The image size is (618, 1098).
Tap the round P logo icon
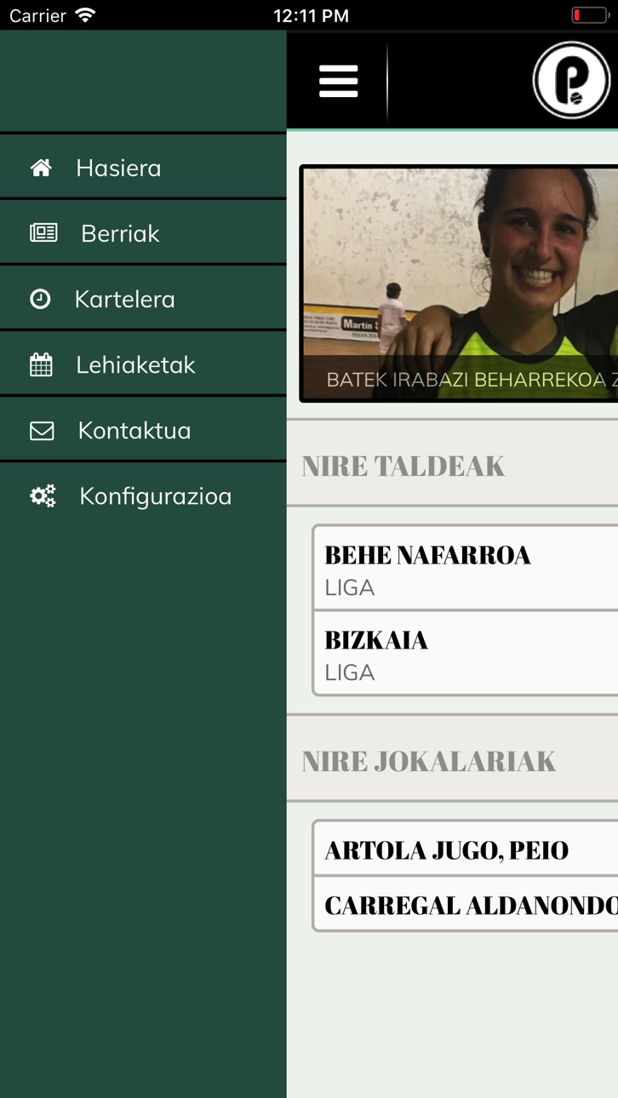point(571,80)
